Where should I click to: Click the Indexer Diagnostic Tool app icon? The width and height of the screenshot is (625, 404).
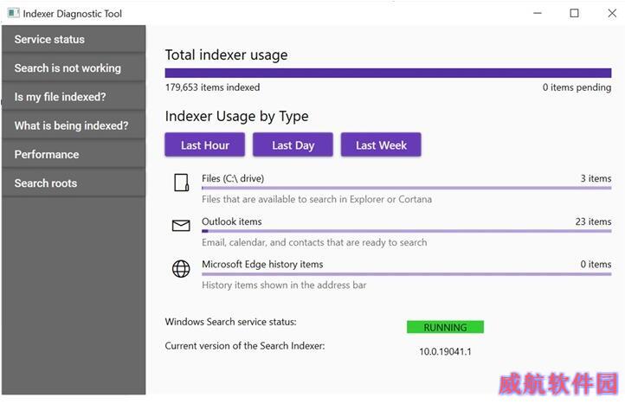pyautogui.click(x=14, y=13)
